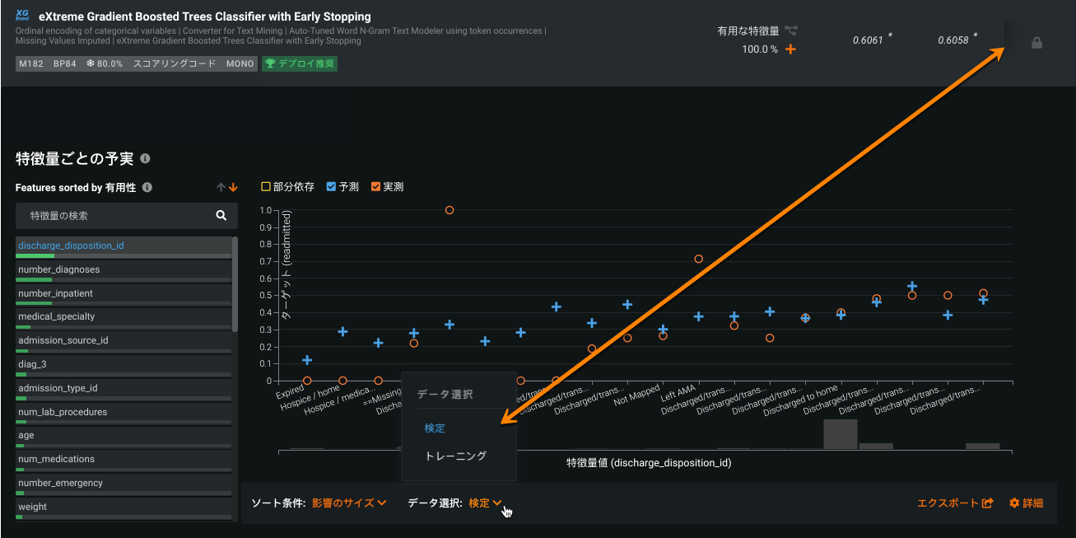Open the データ選択 検定 dropdown
This screenshot has height=538, width=1076.
pyautogui.click(x=485, y=503)
